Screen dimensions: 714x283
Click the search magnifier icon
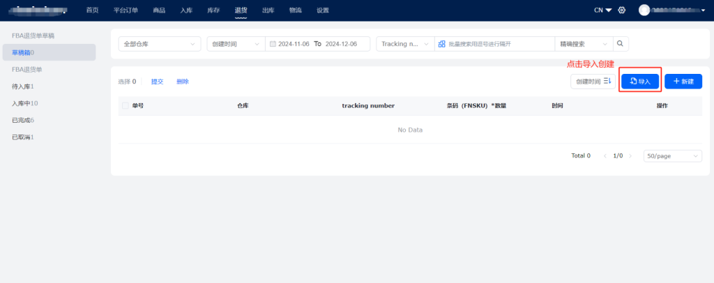619,44
